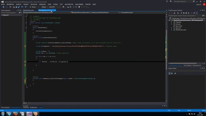
Task: Open the ANALYSIEREN menu
Action: point(79,4)
